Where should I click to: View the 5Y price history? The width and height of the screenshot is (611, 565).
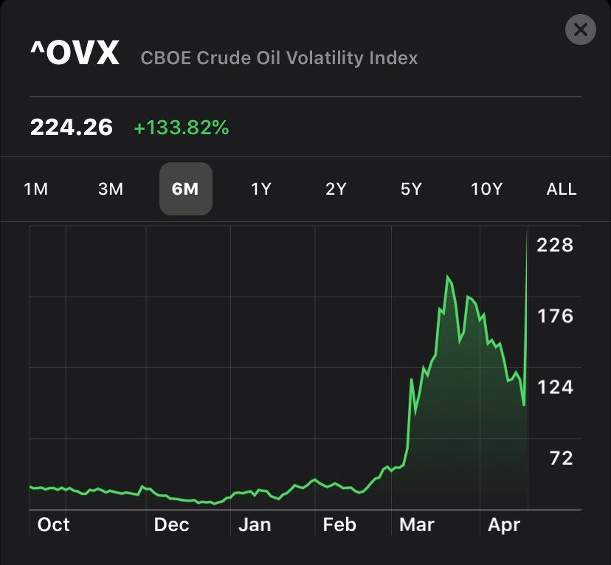(411, 189)
